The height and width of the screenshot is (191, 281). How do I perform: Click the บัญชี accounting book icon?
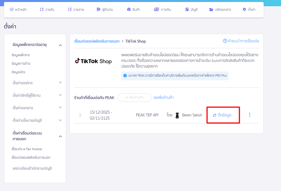pos(187,9)
